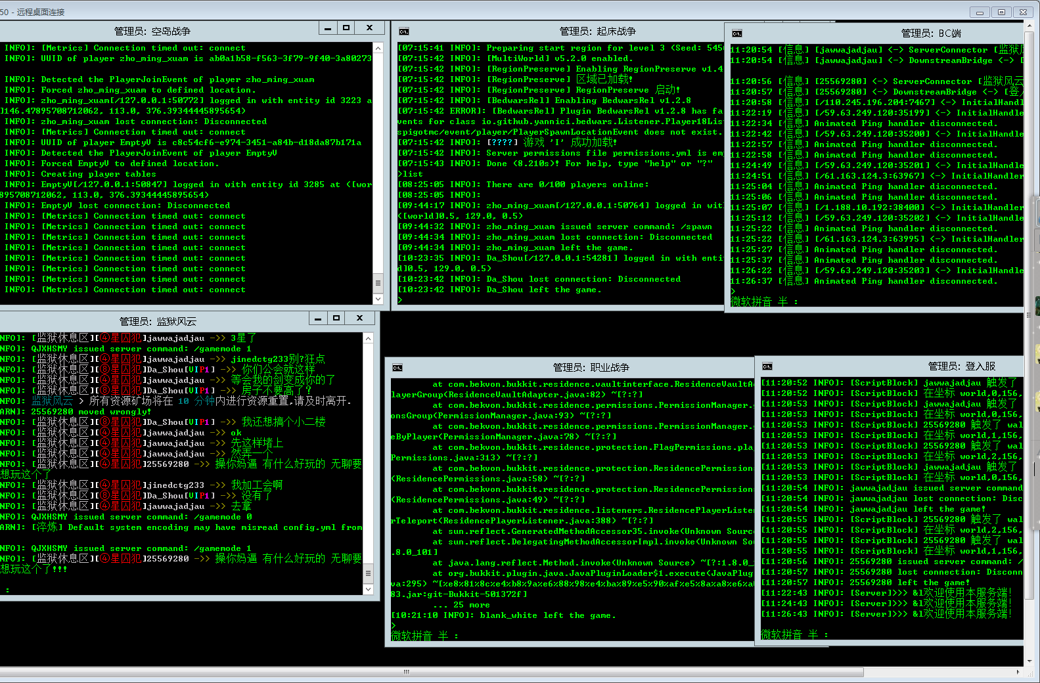1040x683 pixels.
Task: Open system menu icon of 登入服 console
Action: click(x=767, y=366)
